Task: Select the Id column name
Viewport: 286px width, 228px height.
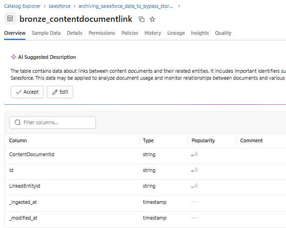Action: pos(11,170)
